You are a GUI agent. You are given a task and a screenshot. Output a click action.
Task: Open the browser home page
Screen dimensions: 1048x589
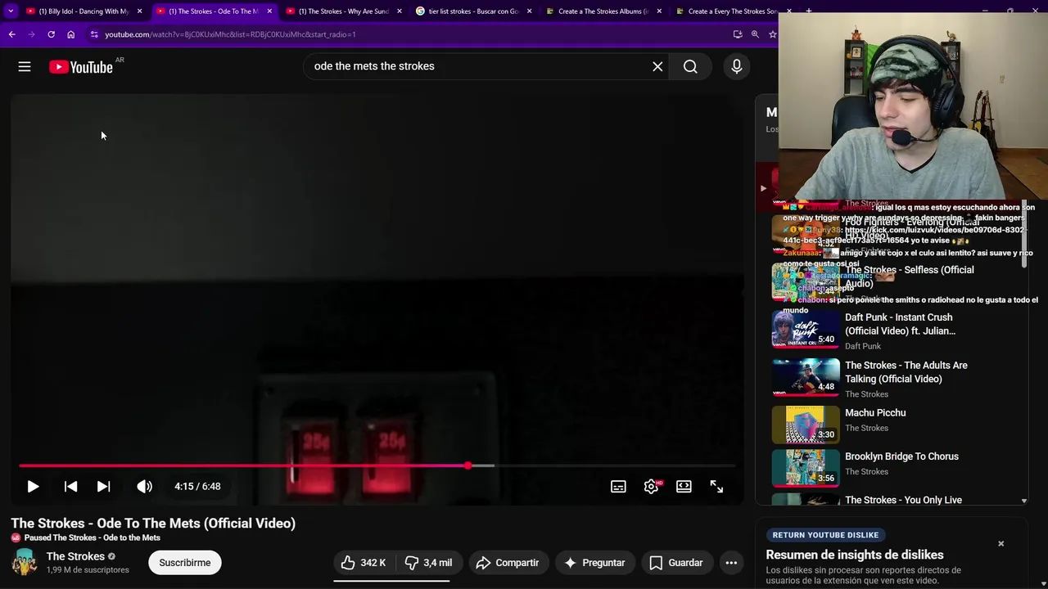(x=70, y=34)
